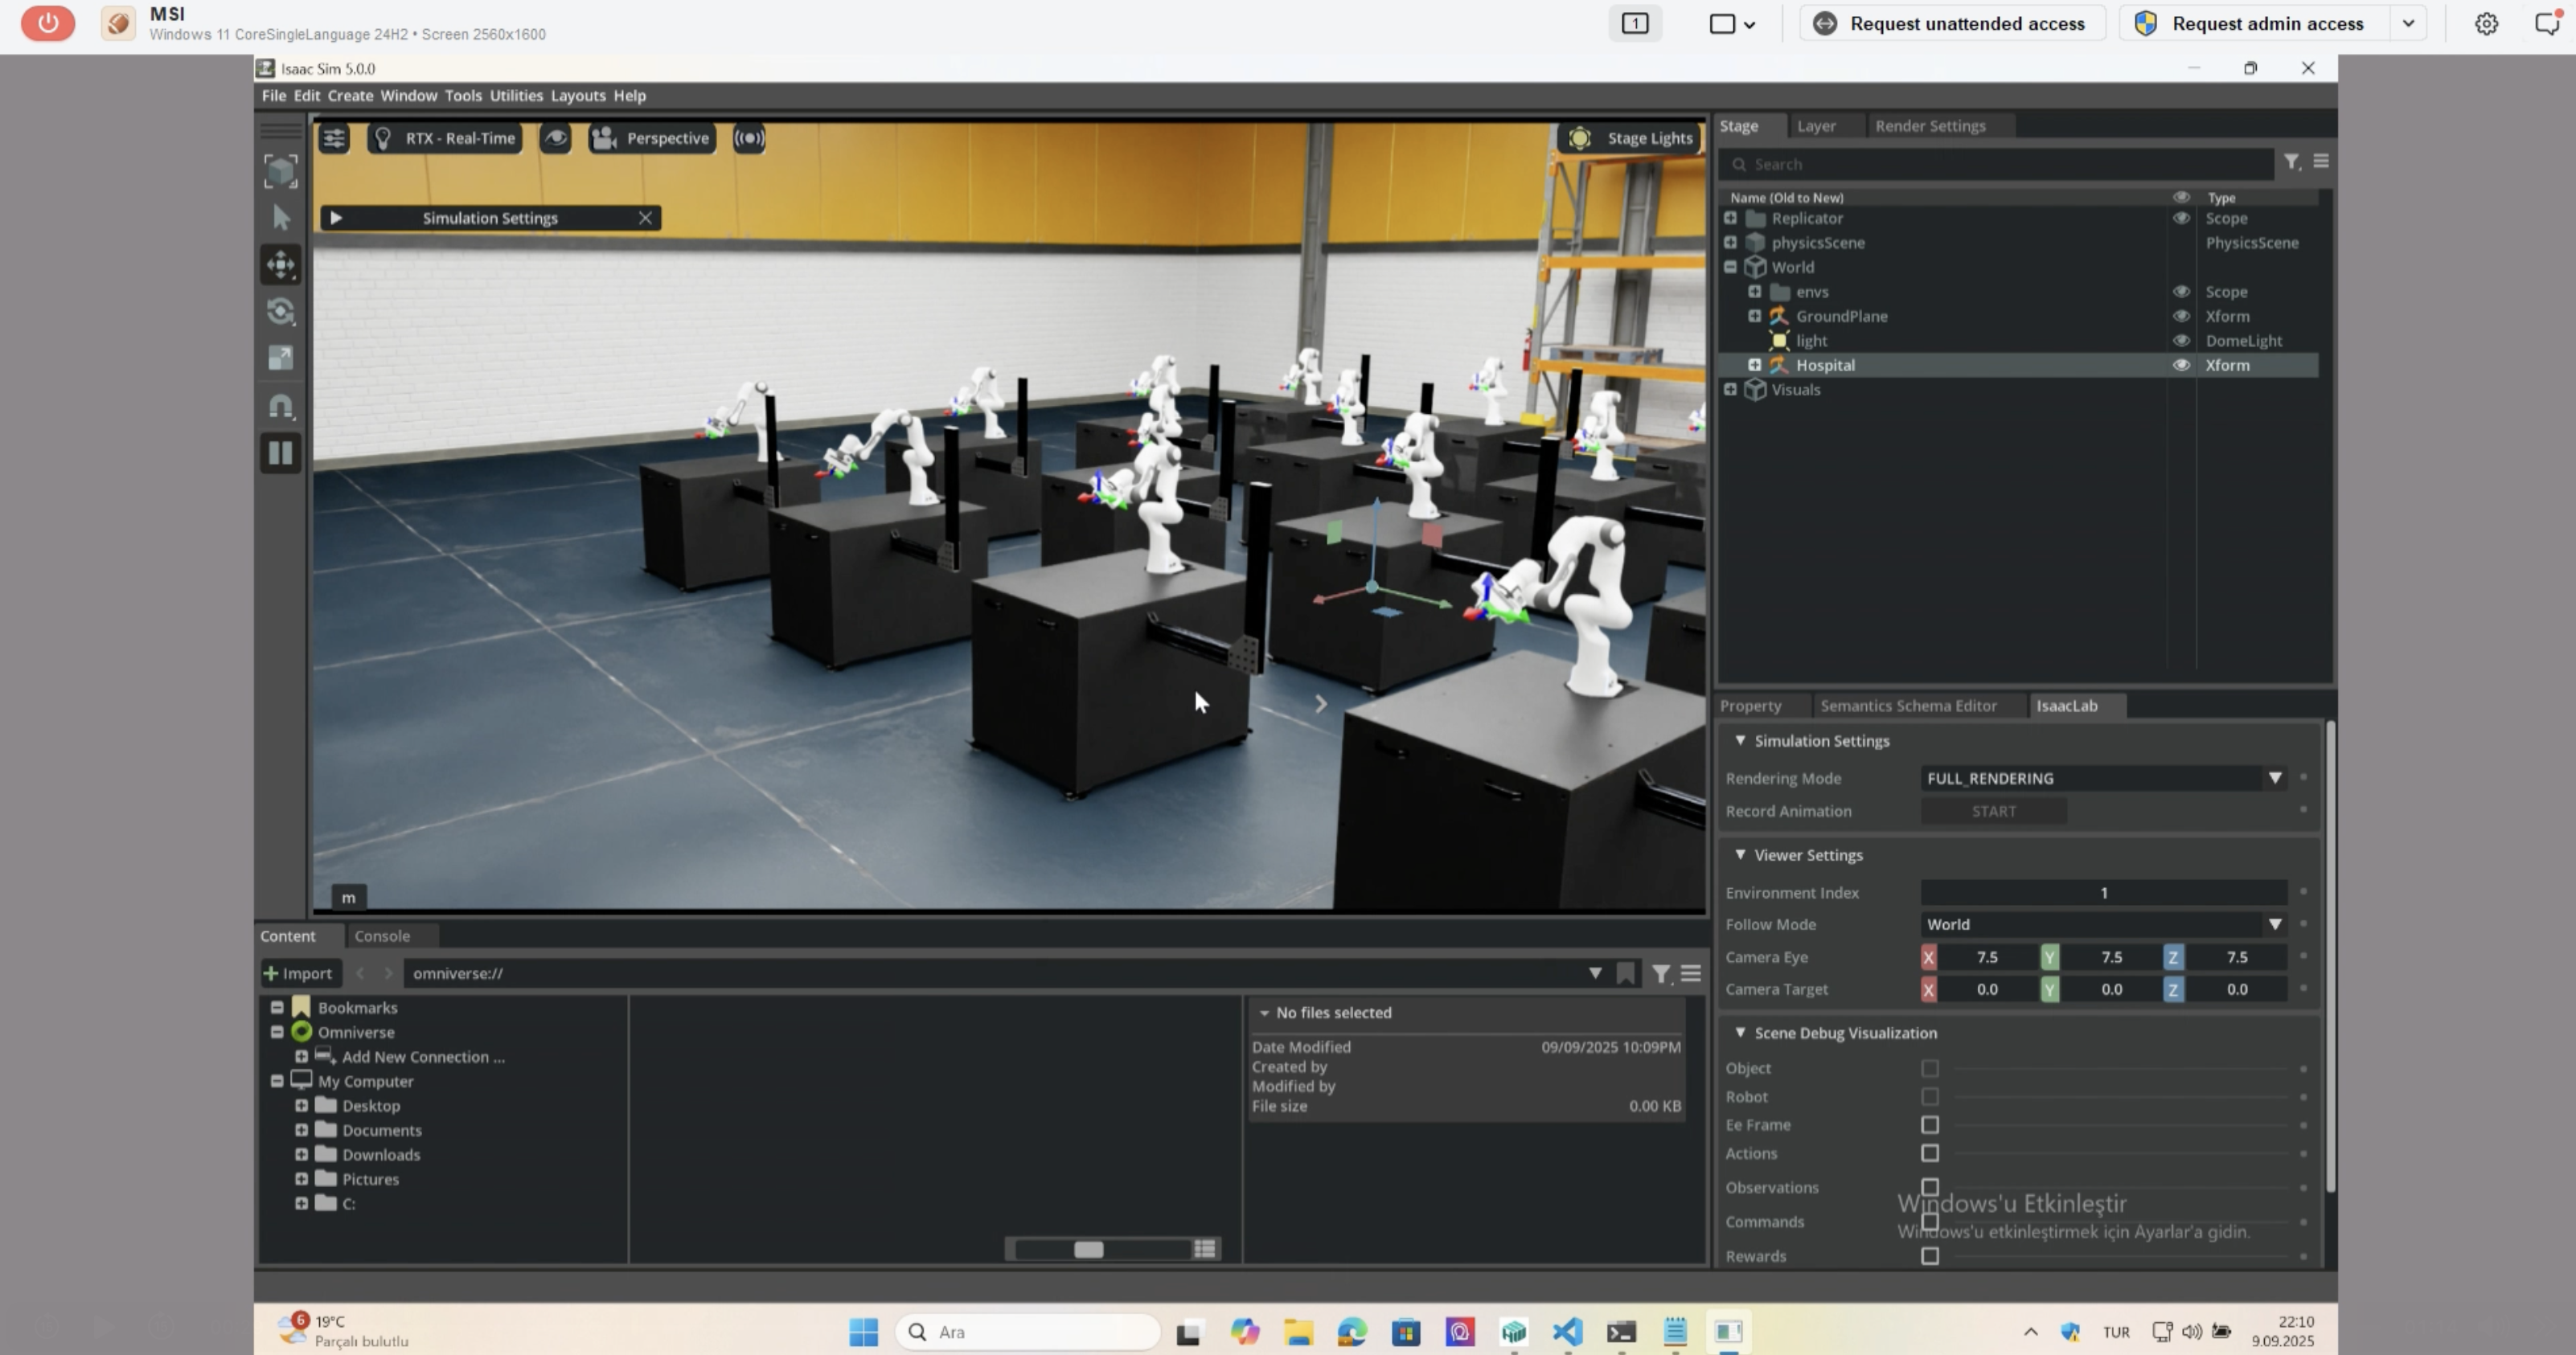
Task: Toggle the snap magnet tool
Action: (x=281, y=407)
